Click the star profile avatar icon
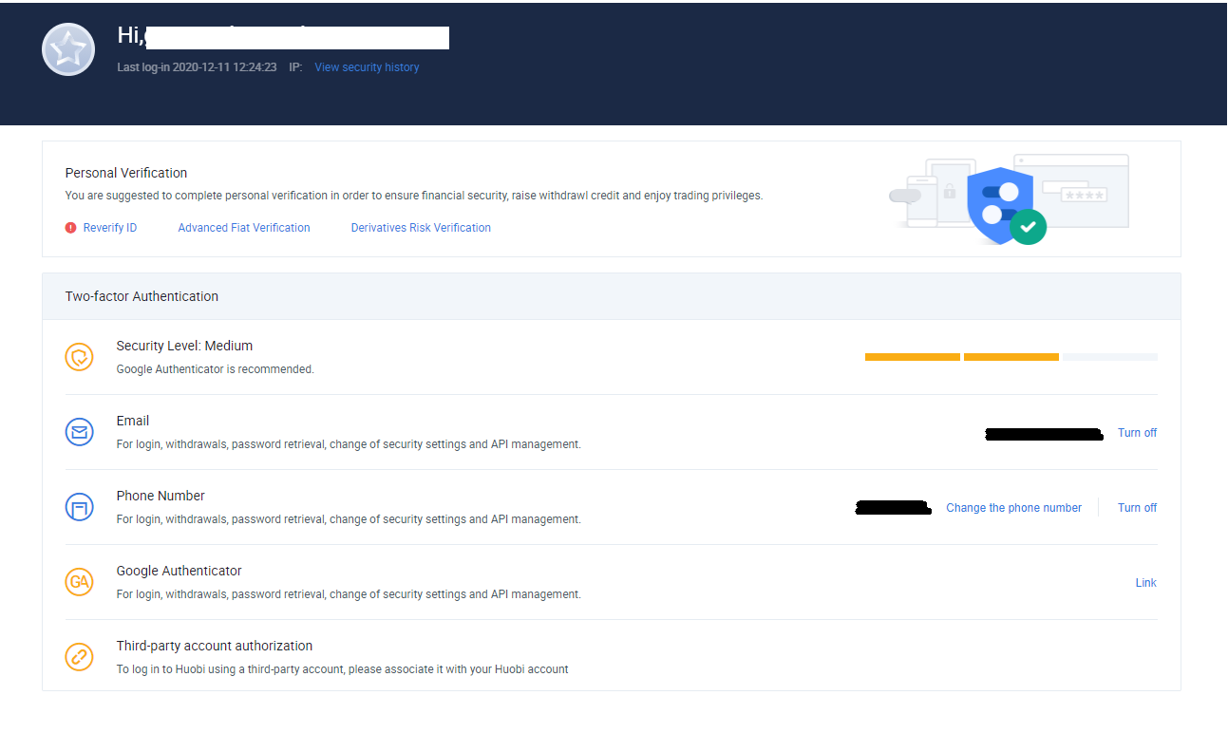Viewport: 1228px width, 733px height. tap(68, 49)
